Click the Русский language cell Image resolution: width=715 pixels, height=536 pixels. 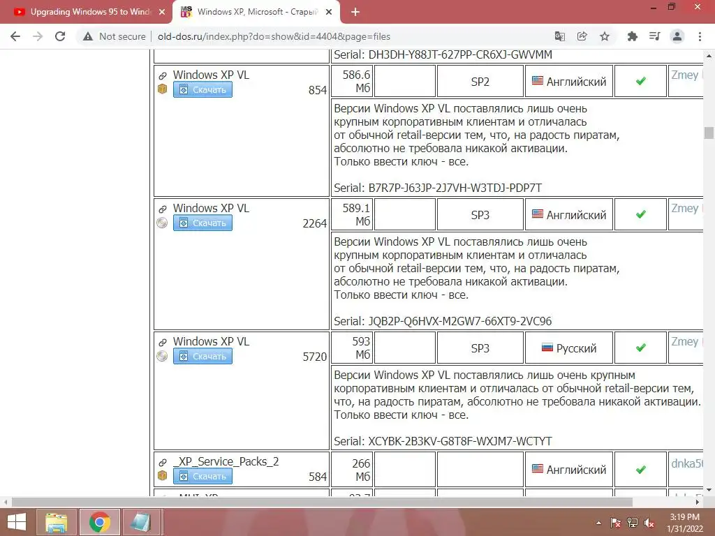[568, 348]
